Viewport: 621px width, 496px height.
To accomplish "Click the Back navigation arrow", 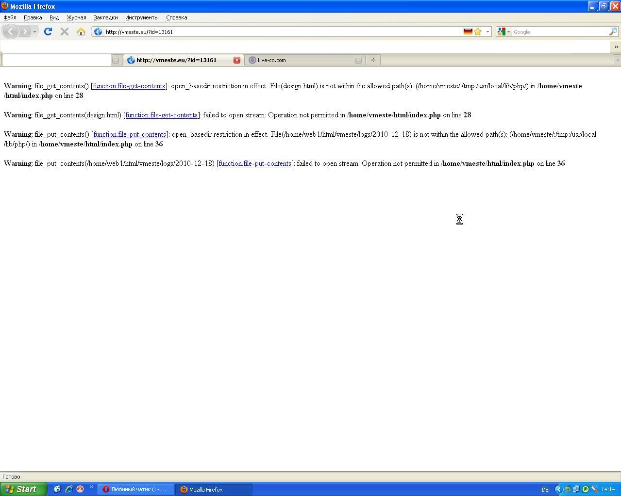I will (10, 32).
